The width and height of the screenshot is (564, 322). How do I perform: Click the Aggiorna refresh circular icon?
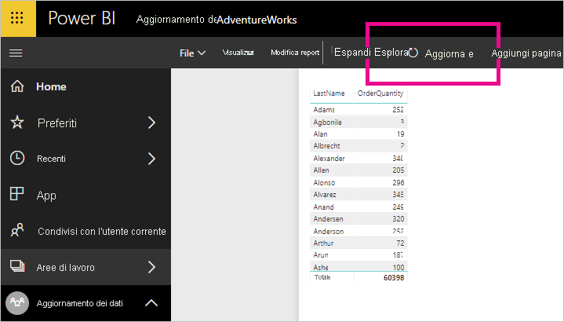tap(413, 53)
